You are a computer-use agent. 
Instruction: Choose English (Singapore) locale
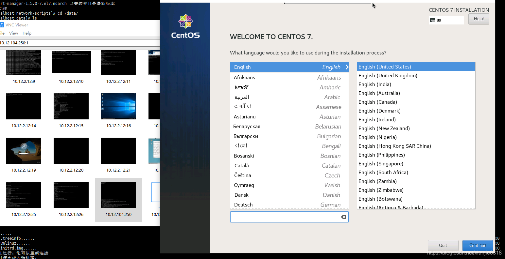416,164
